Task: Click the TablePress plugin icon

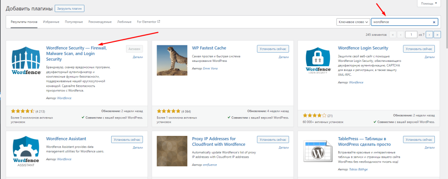Action: pyautogui.click(x=318, y=152)
